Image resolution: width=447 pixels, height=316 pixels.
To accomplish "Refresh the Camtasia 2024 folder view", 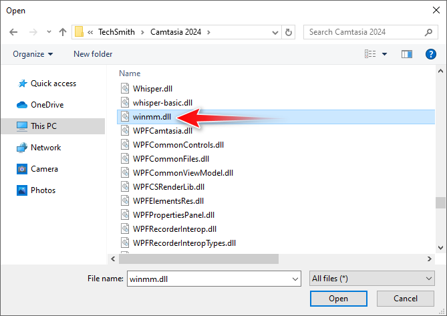I will pos(289,32).
